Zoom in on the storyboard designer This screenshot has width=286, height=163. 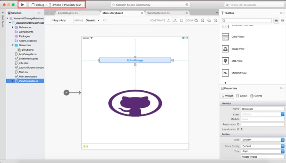pos(209,20)
